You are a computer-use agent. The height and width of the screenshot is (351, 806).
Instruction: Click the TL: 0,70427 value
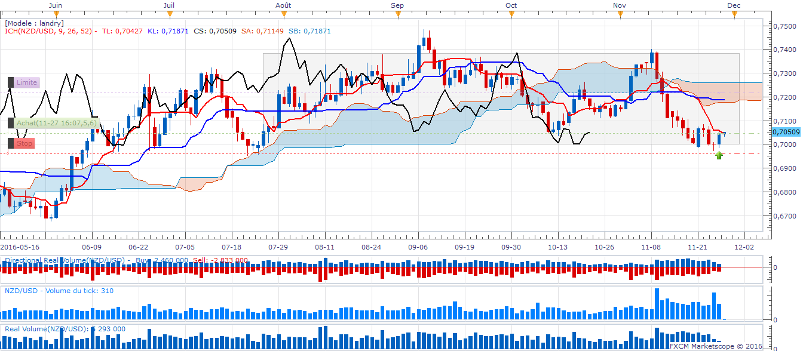coord(122,30)
